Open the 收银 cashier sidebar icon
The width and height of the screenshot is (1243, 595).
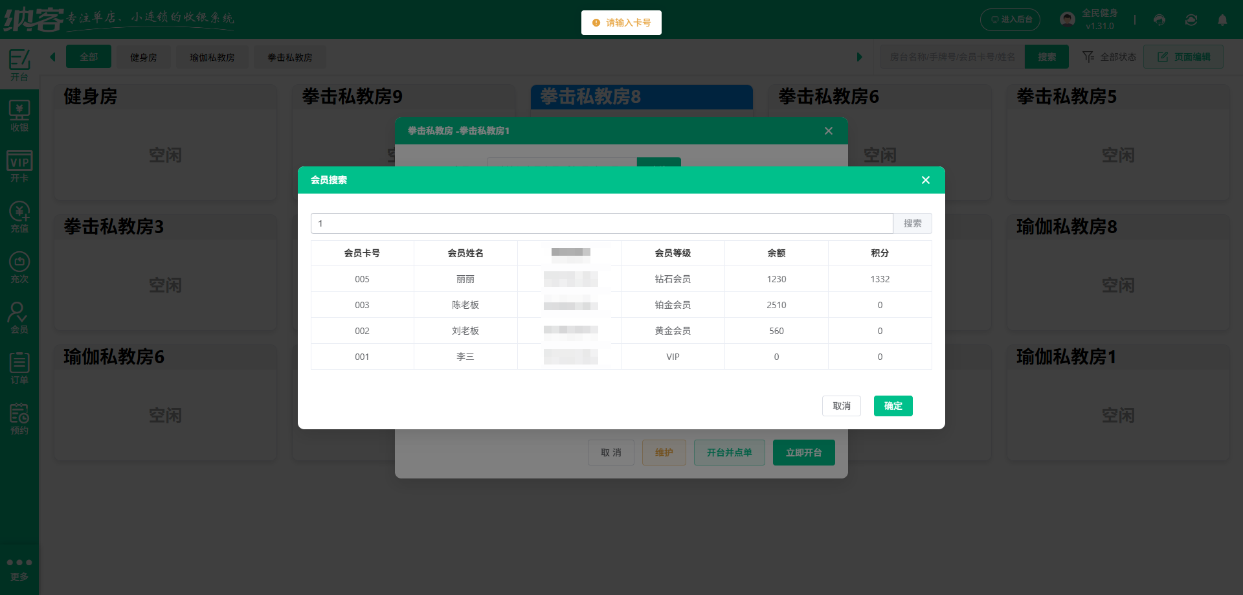(x=19, y=117)
